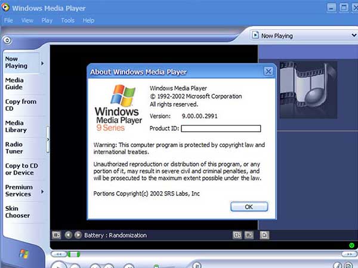Open the Media Library

click(16, 126)
